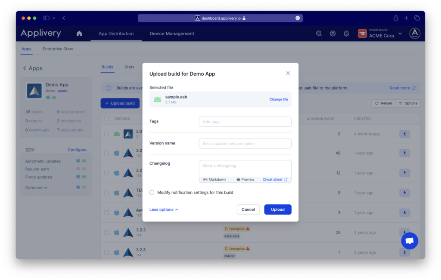
Task: Click the dashboard.applivery.io address bar
Action: click(x=220, y=18)
